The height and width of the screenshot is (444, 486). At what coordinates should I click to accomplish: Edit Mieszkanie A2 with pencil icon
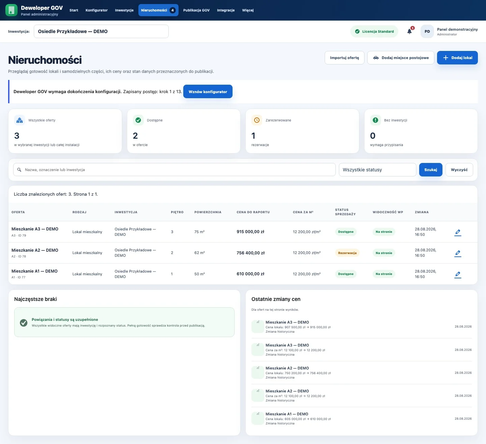(x=458, y=253)
